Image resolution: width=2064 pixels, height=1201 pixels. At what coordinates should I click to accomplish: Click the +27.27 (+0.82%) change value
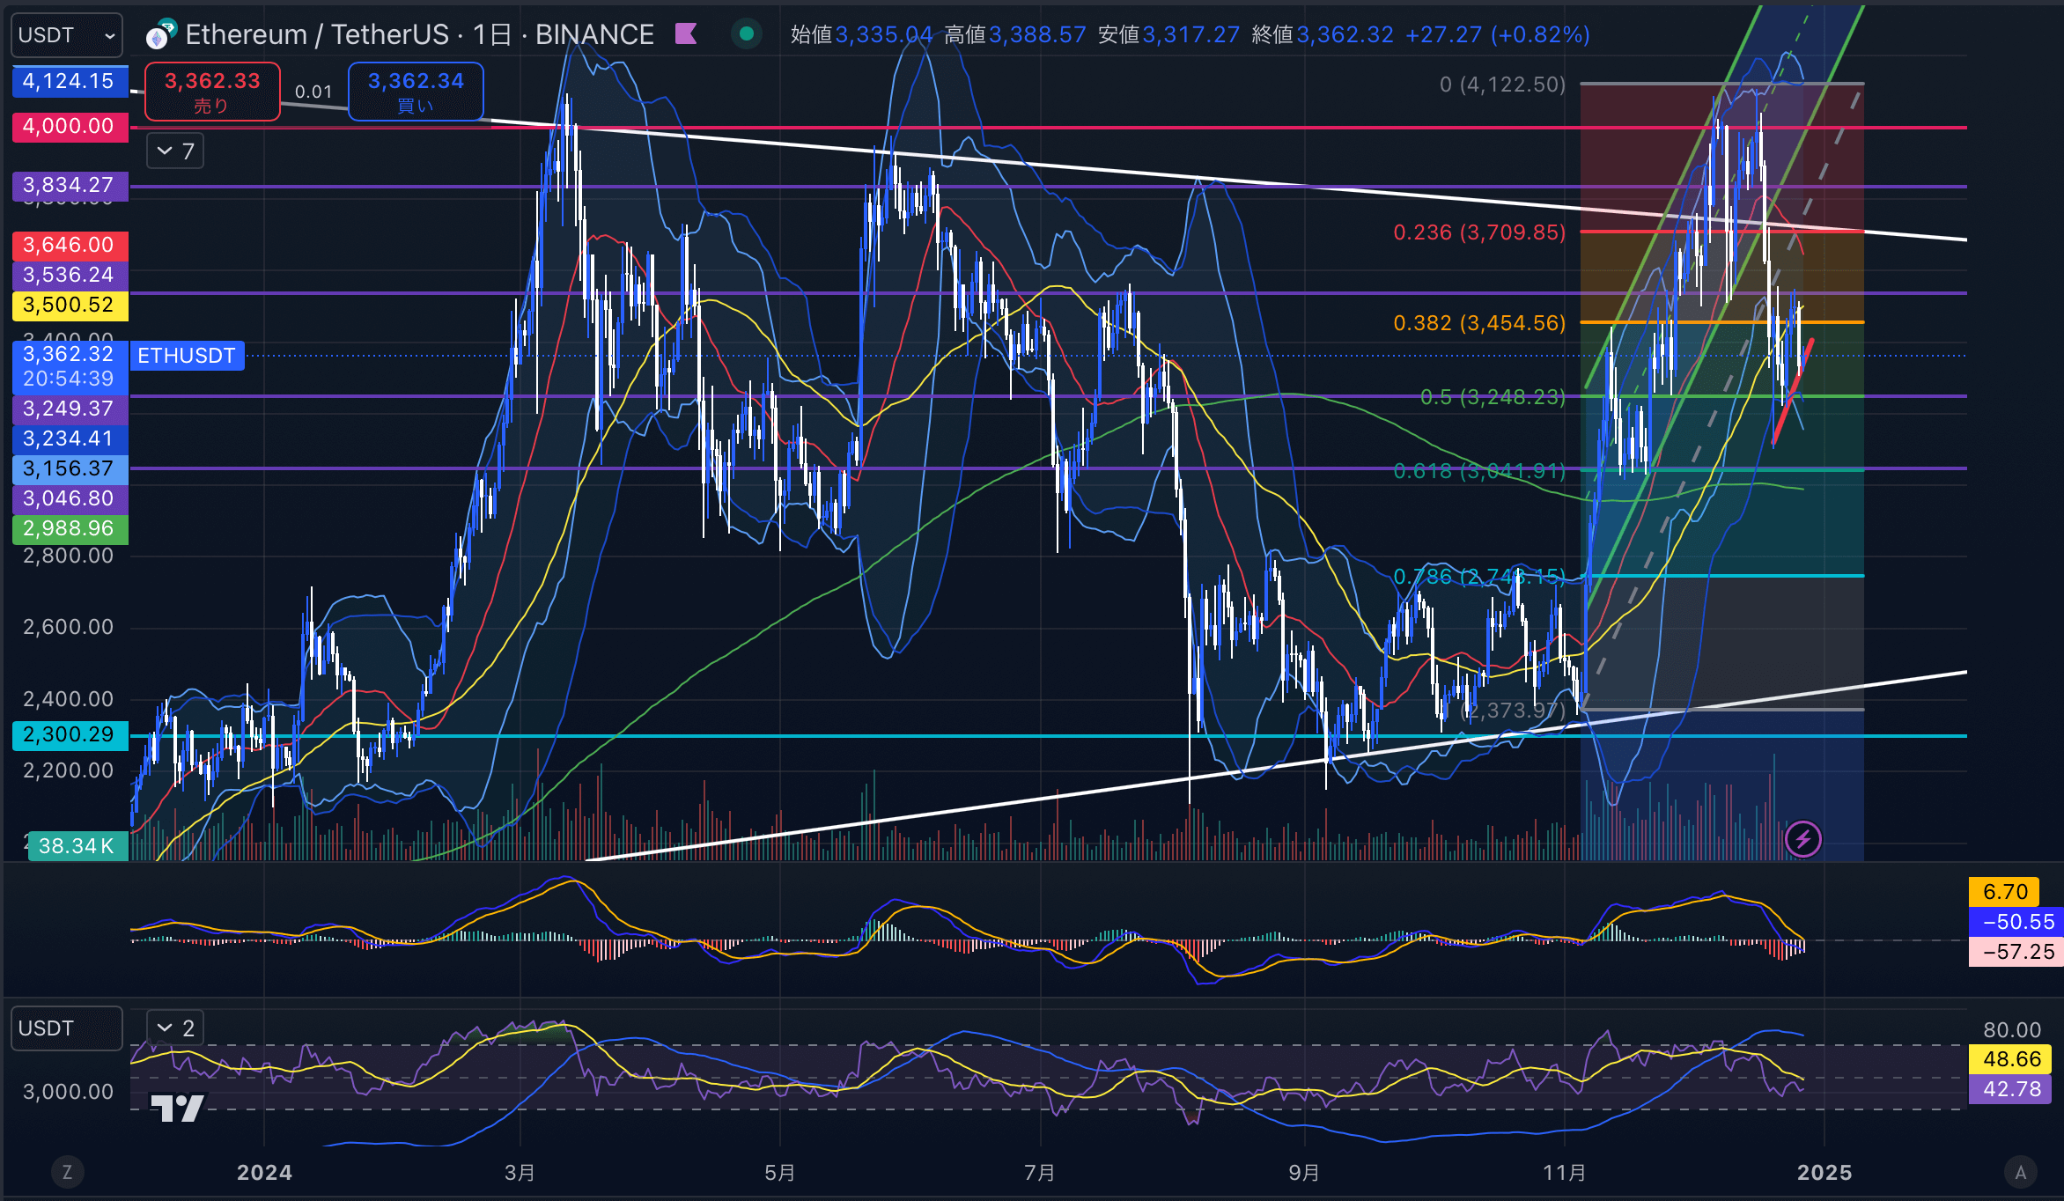(x=1498, y=34)
